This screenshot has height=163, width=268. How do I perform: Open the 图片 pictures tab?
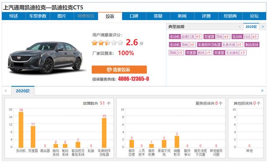62,16
